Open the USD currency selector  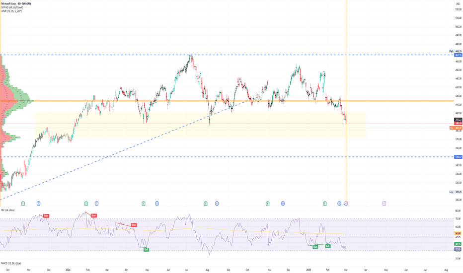458,4
